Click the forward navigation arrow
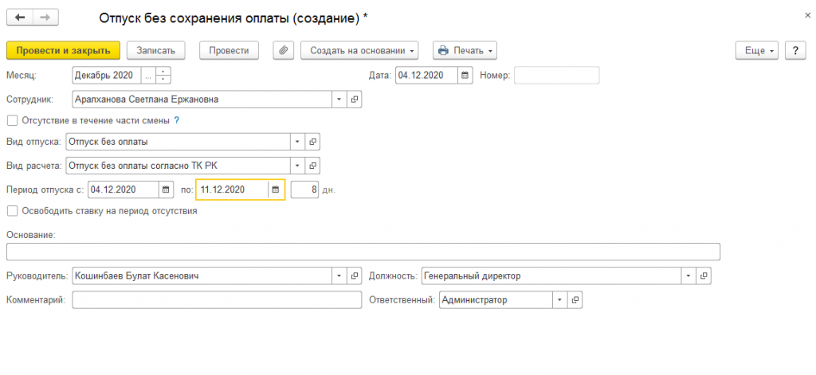Image resolution: width=816 pixels, height=375 pixels. (x=45, y=18)
